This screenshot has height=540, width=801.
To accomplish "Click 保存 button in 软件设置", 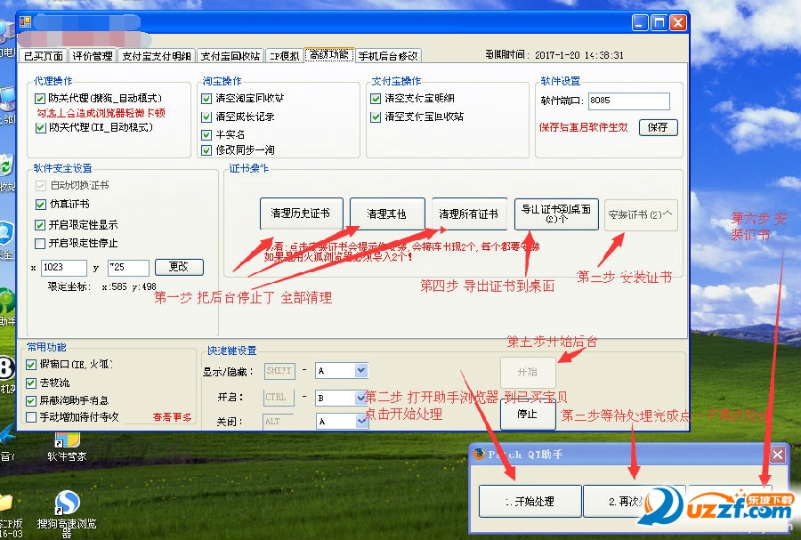I will coord(658,127).
